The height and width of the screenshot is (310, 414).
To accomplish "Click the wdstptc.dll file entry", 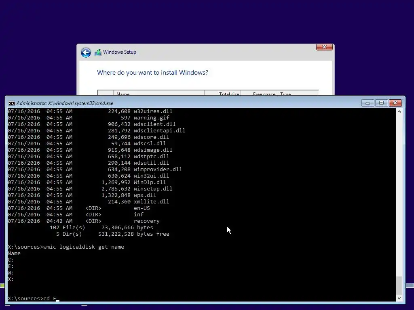I will coord(88,157).
